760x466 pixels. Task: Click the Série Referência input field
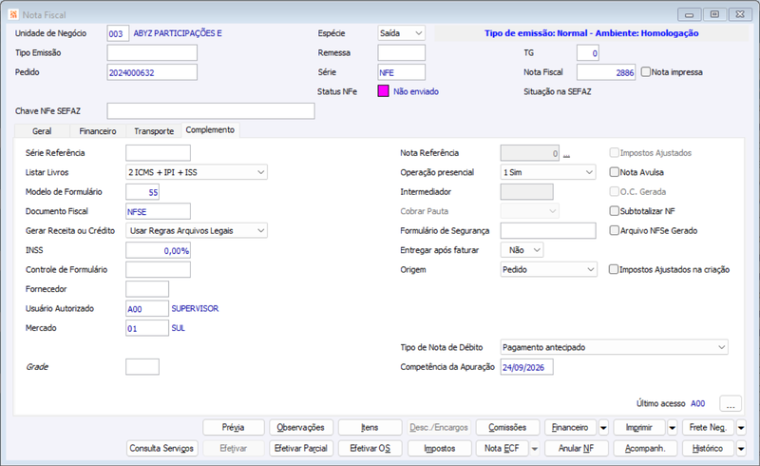158,153
